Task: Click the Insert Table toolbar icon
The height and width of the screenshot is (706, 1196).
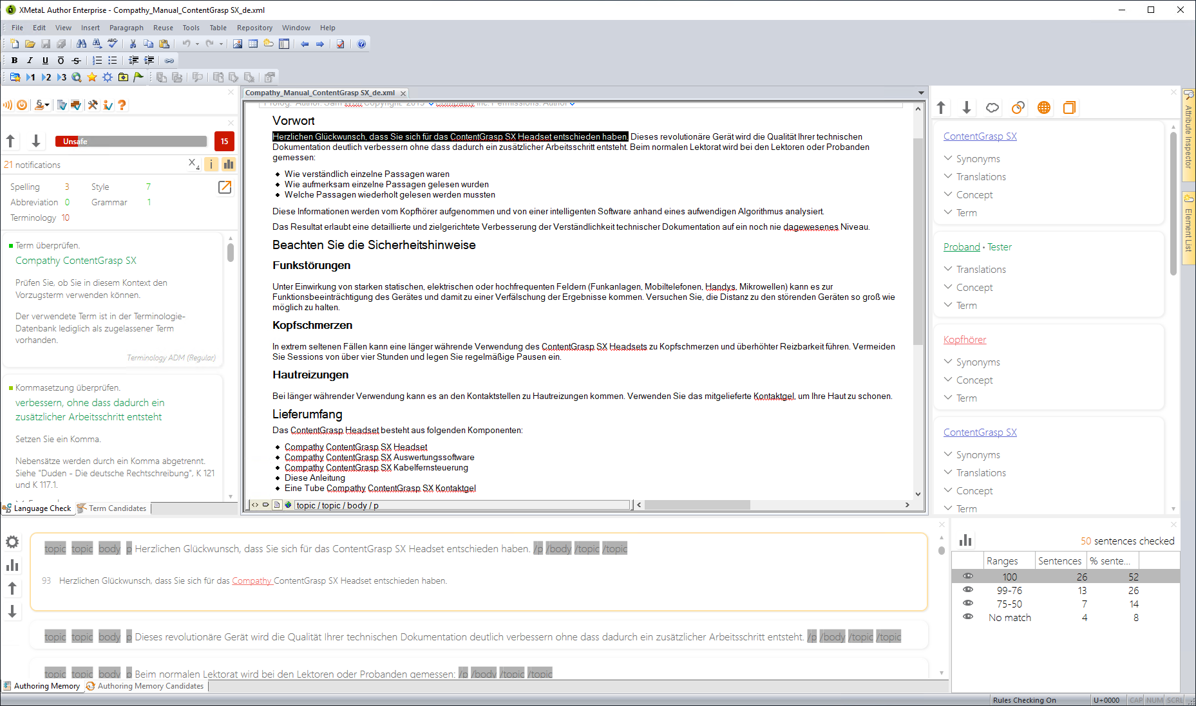Action: (253, 44)
